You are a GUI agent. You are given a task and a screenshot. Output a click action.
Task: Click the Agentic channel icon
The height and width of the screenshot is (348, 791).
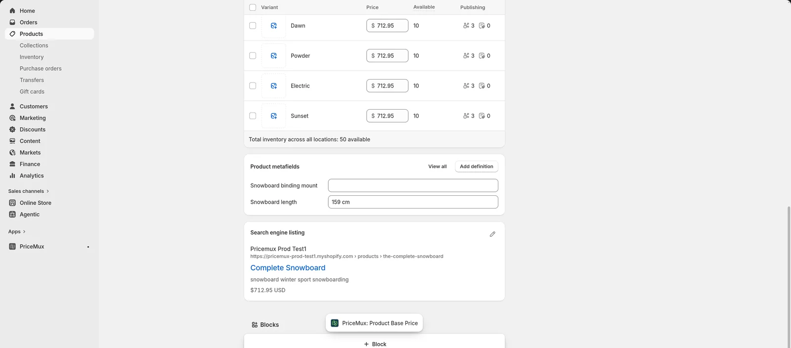click(x=12, y=214)
